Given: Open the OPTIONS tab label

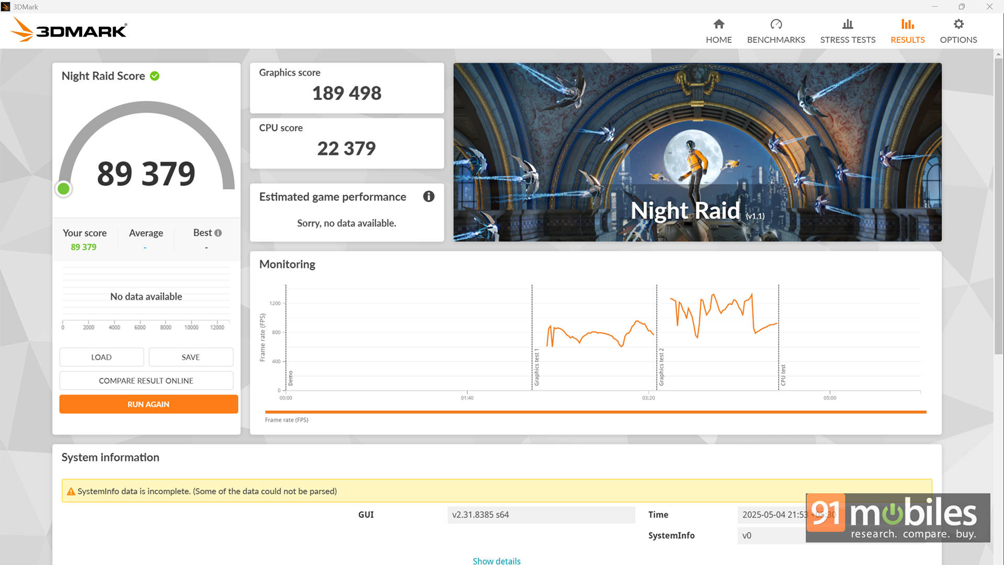Looking at the screenshot, I should (x=959, y=40).
